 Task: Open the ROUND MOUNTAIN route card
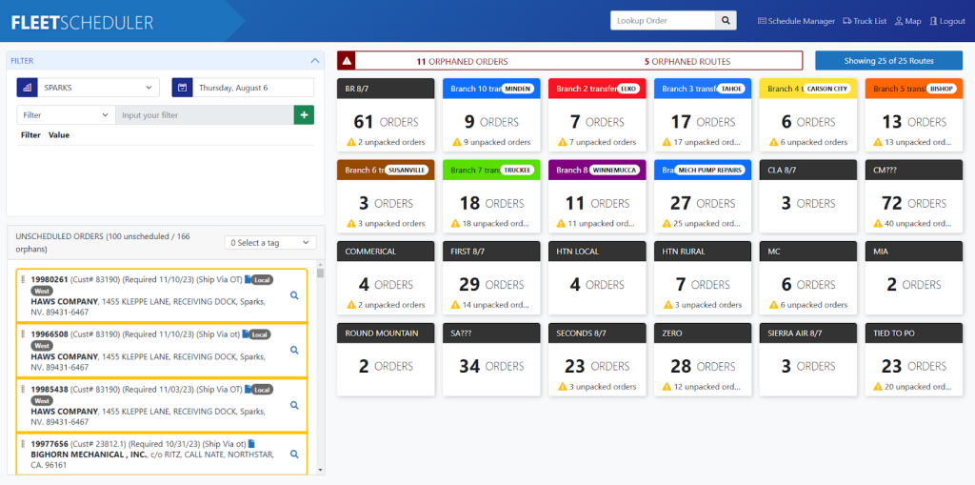click(x=386, y=359)
